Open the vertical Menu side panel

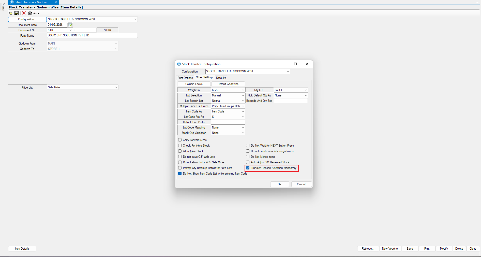click(3, 7)
